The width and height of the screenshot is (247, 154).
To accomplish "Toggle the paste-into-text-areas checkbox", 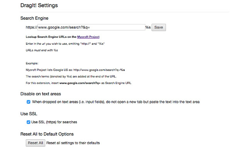I will (x=29, y=102).
